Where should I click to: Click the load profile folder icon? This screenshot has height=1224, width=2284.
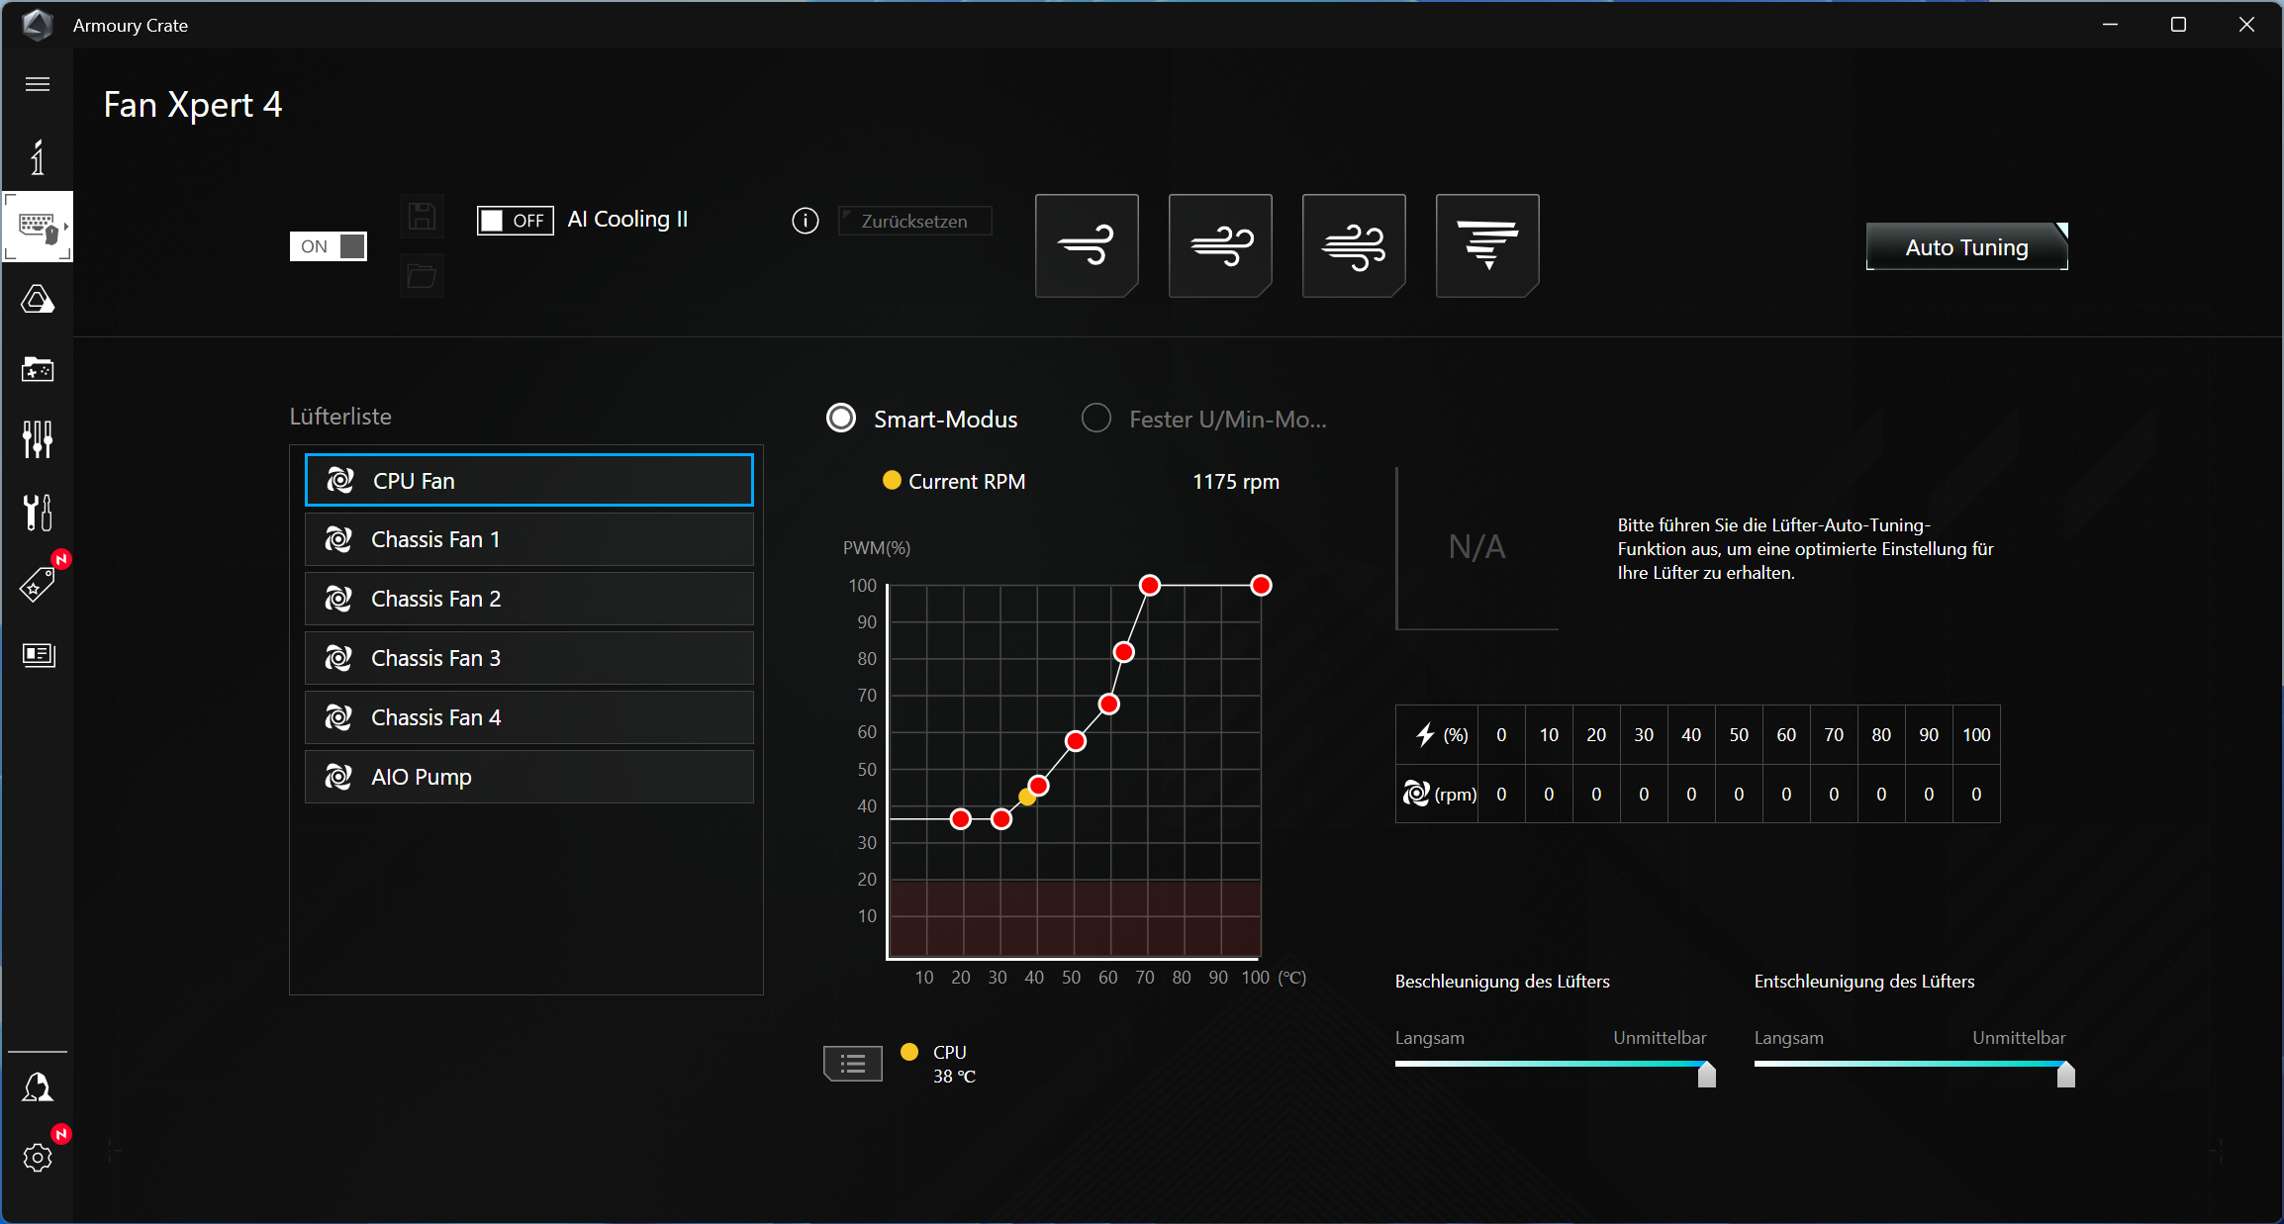click(x=422, y=276)
